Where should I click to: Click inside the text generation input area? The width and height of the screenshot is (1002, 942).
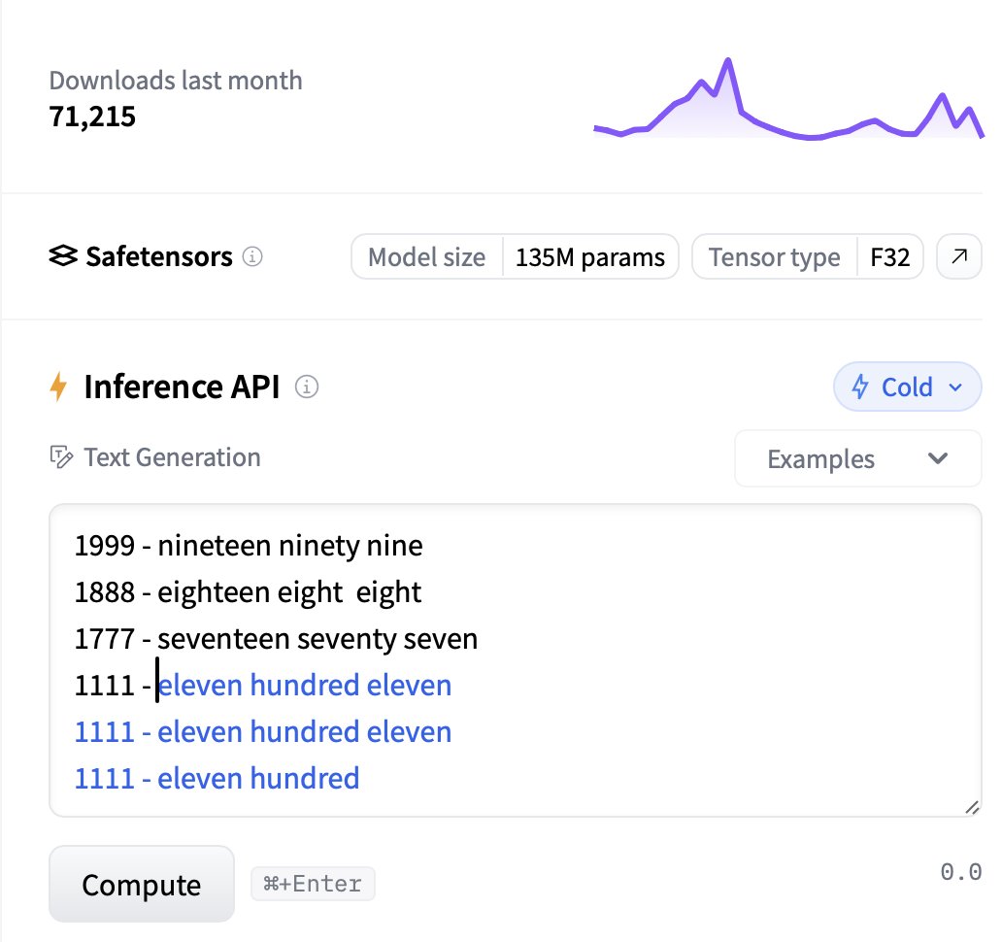(515, 660)
